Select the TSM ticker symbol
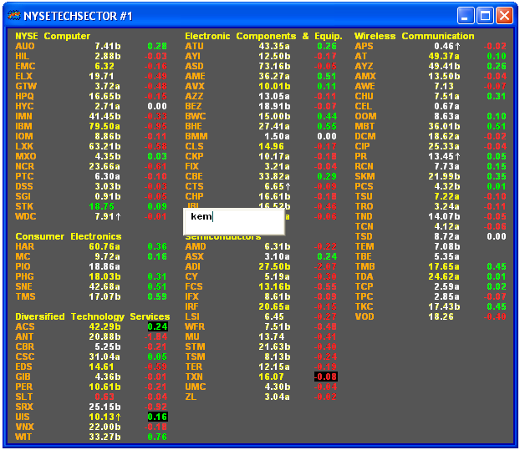Image resolution: width=520 pixels, height=450 pixels. [195, 357]
